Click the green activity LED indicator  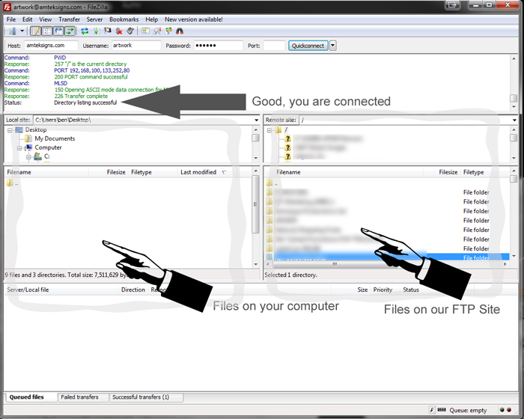click(x=502, y=410)
